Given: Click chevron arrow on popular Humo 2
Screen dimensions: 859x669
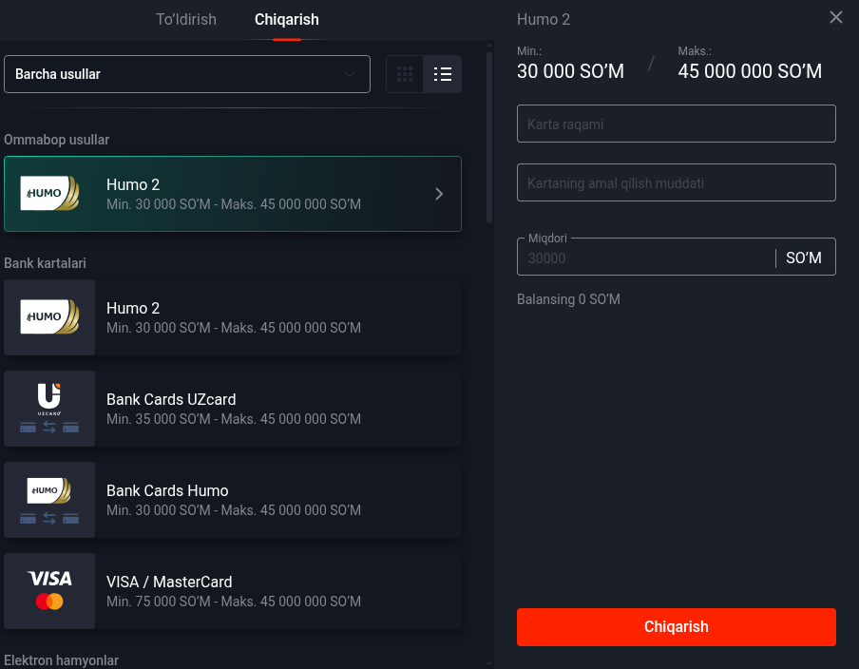Looking at the screenshot, I should (x=439, y=194).
